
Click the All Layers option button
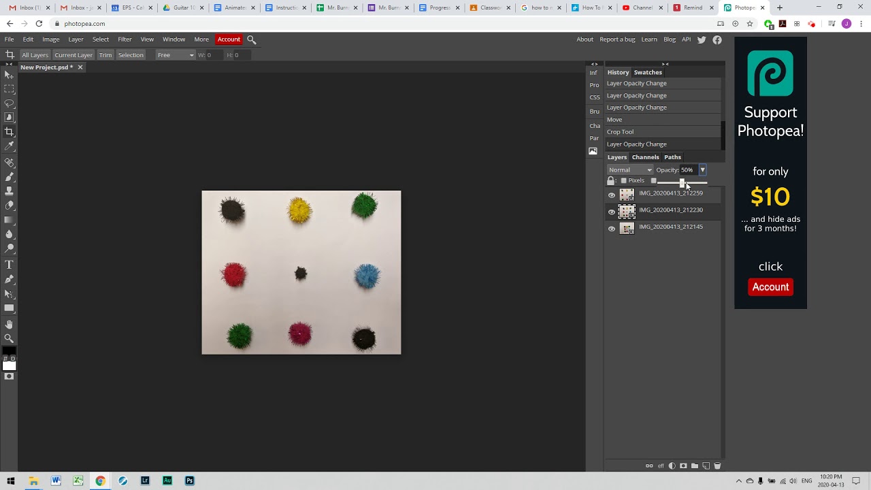pos(35,55)
